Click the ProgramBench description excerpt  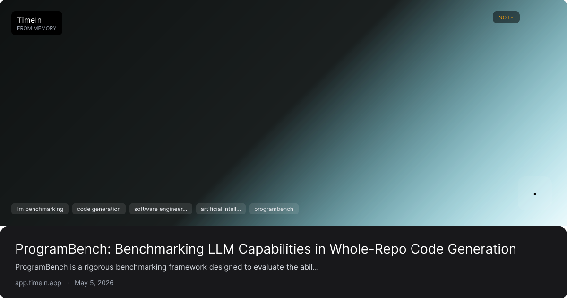tap(167, 267)
